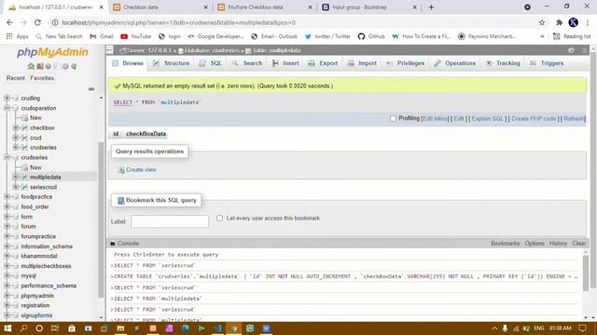
Task: Open the Chrome profile avatar
Action: tap(574, 22)
